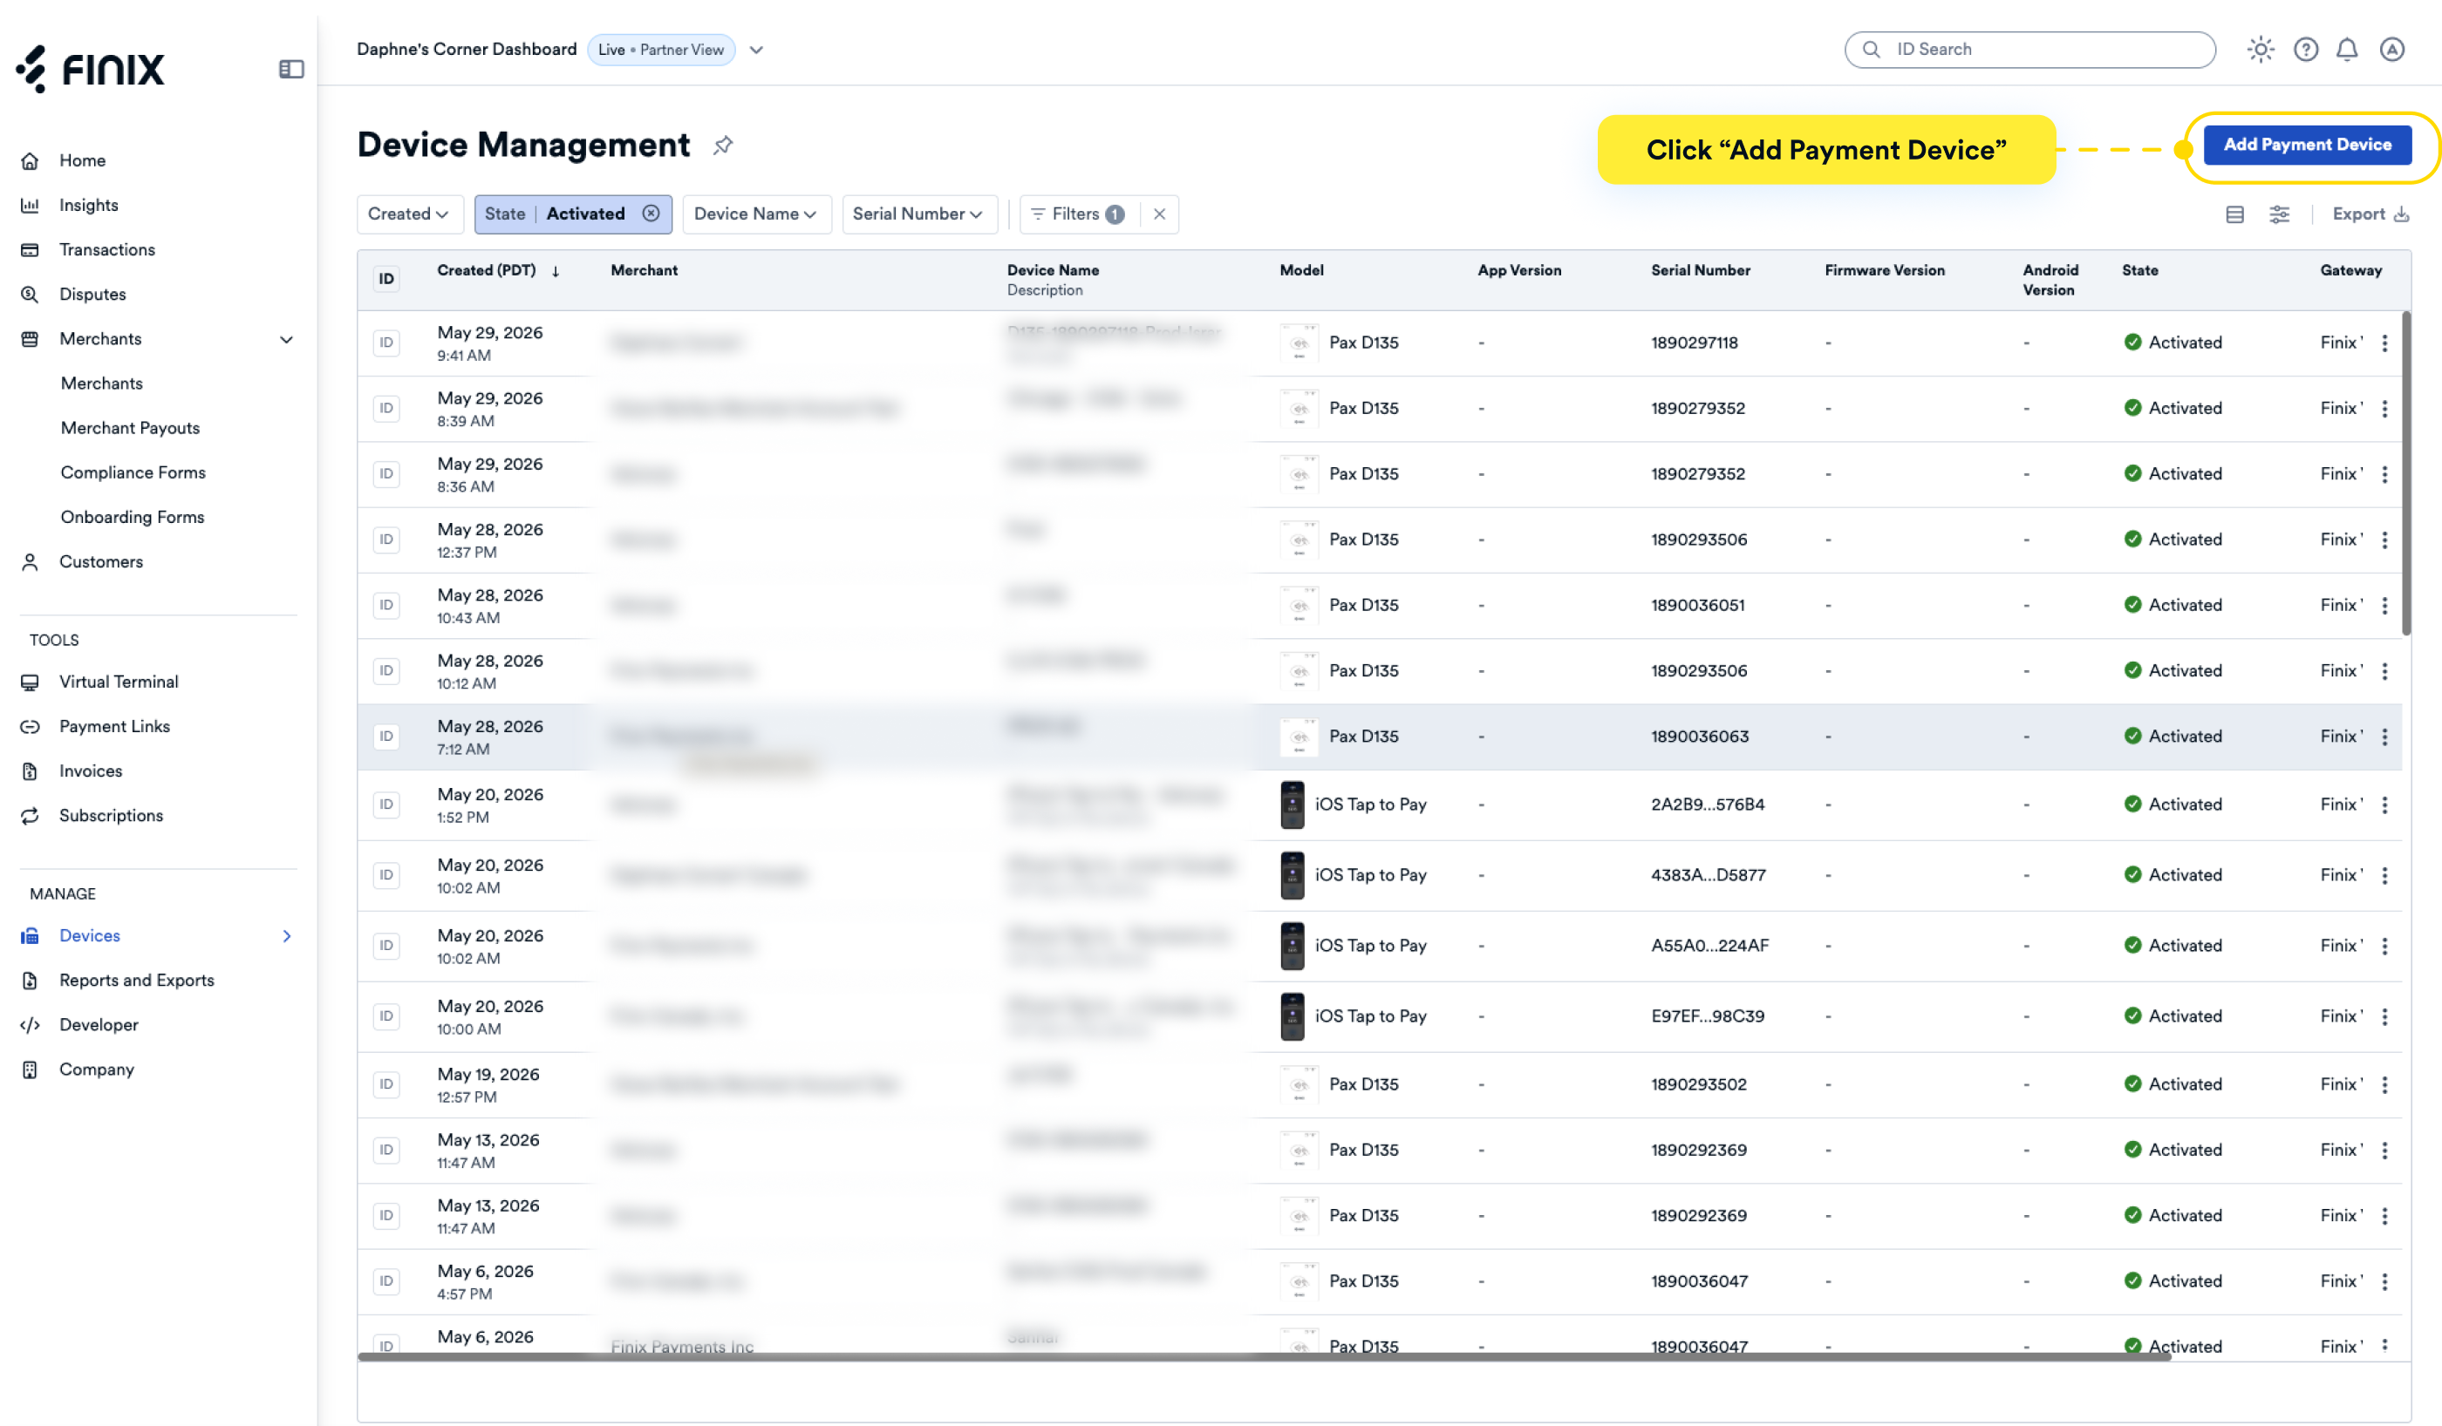Open the Filters menu

pyautogui.click(x=1078, y=214)
